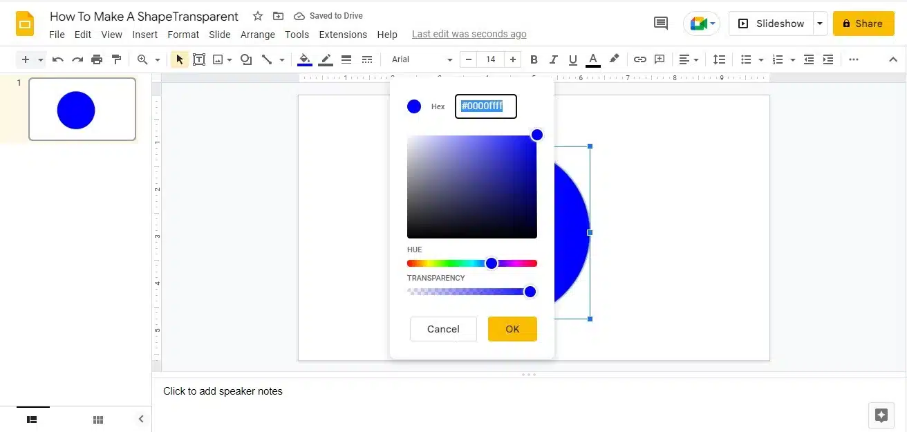The width and height of the screenshot is (907, 432).
Task: Click the paint format roller icon
Action: pyautogui.click(x=116, y=59)
